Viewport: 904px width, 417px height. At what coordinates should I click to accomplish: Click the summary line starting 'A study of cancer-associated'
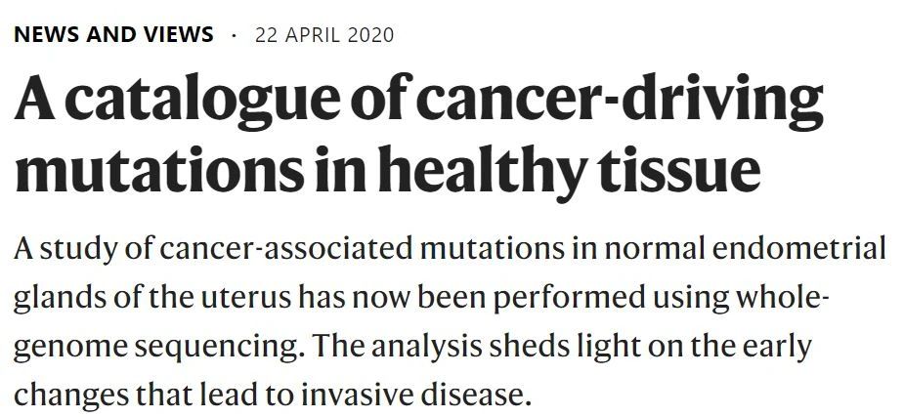[x=451, y=248]
